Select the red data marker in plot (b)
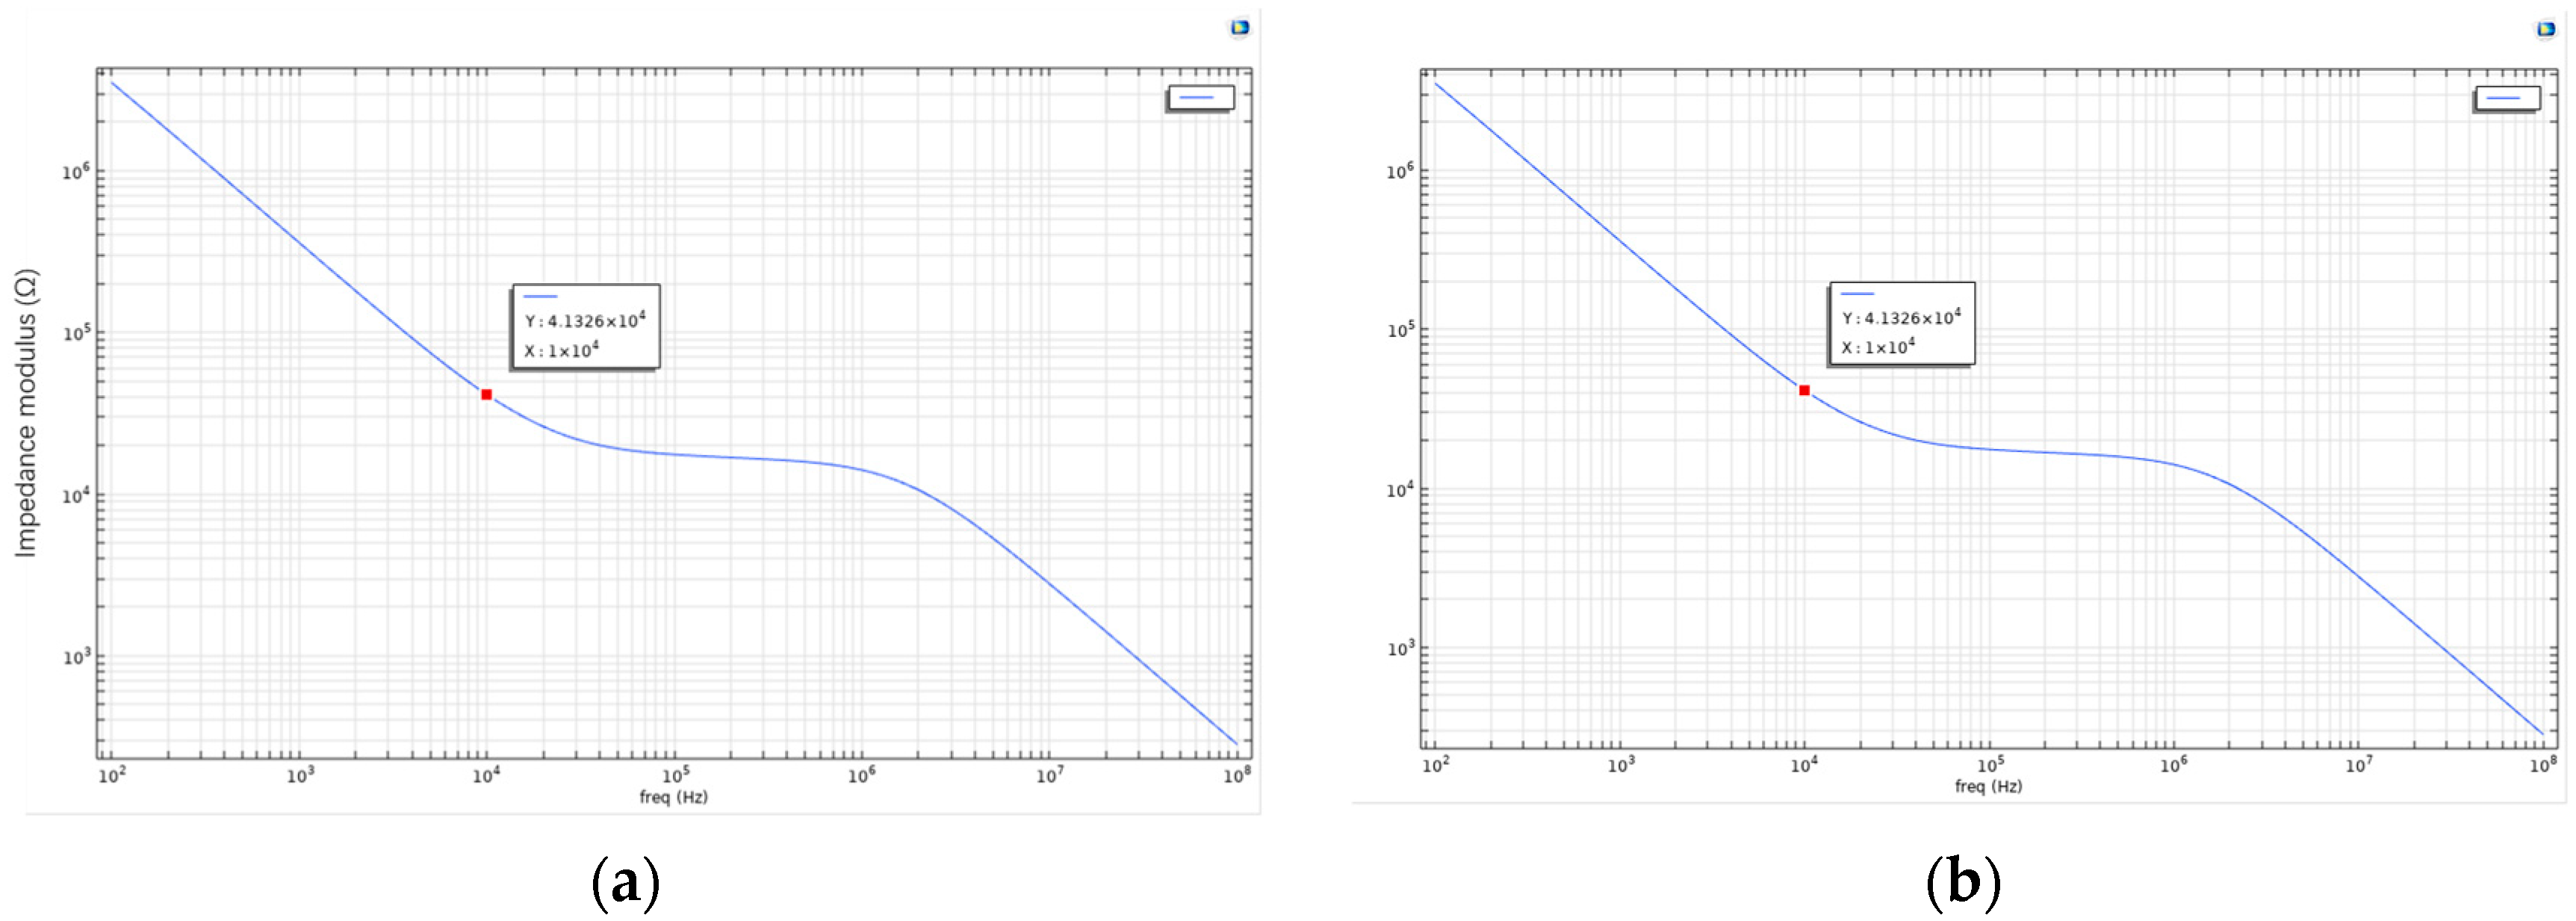The image size is (2576, 921). (x=1804, y=391)
